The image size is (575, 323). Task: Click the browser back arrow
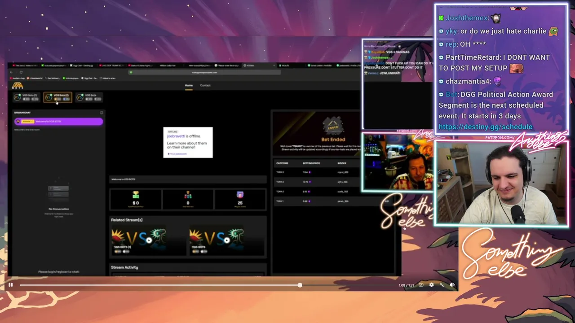12,72
